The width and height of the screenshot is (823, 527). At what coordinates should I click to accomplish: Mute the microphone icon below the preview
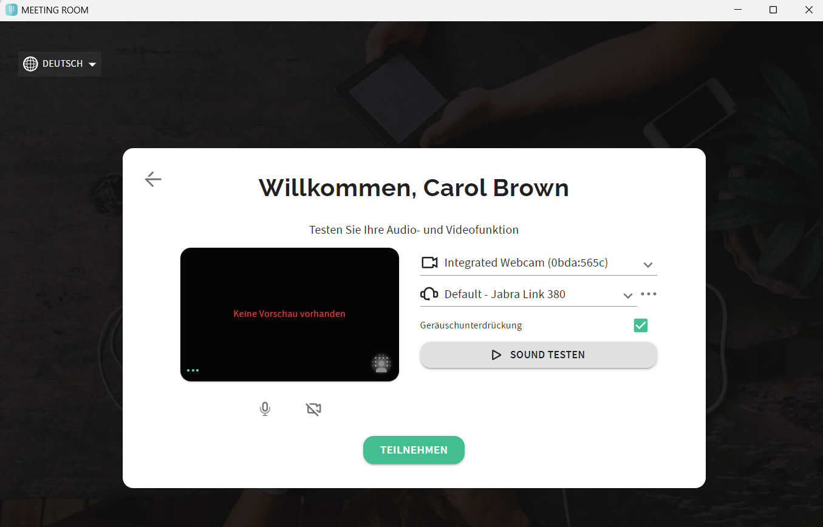point(265,409)
